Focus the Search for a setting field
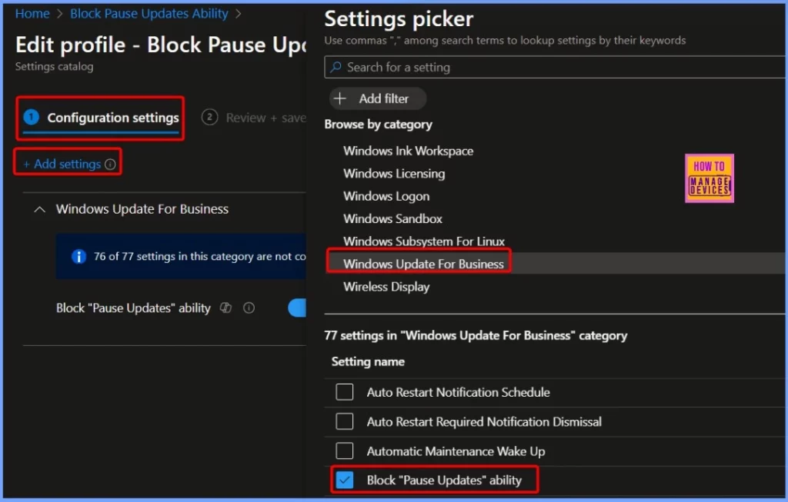 [555, 68]
